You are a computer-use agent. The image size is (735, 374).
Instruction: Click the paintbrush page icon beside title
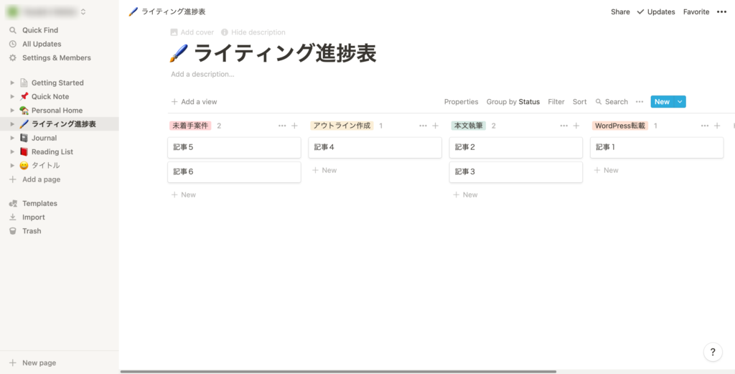coord(179,53)
